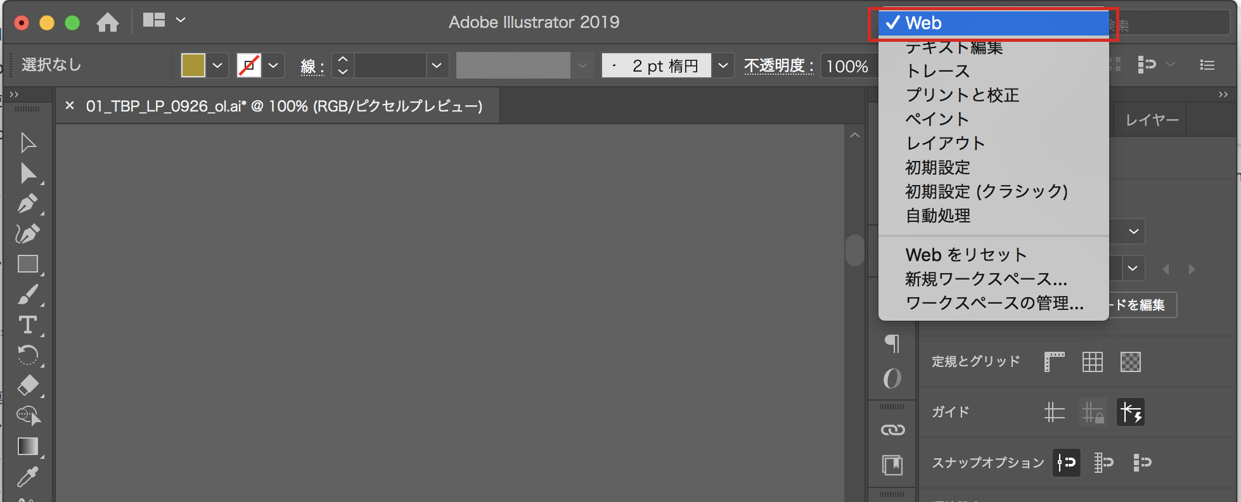
Task: Expand the toolbar with double arrows
Action: [14, 94]
